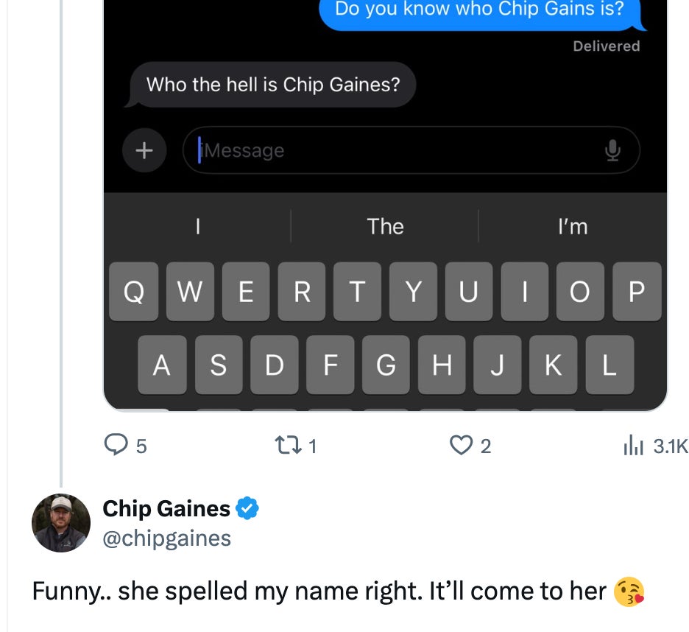Choose the "I" predictive suggestion
Screen dimensions: 689x632
tap(197, 226)
